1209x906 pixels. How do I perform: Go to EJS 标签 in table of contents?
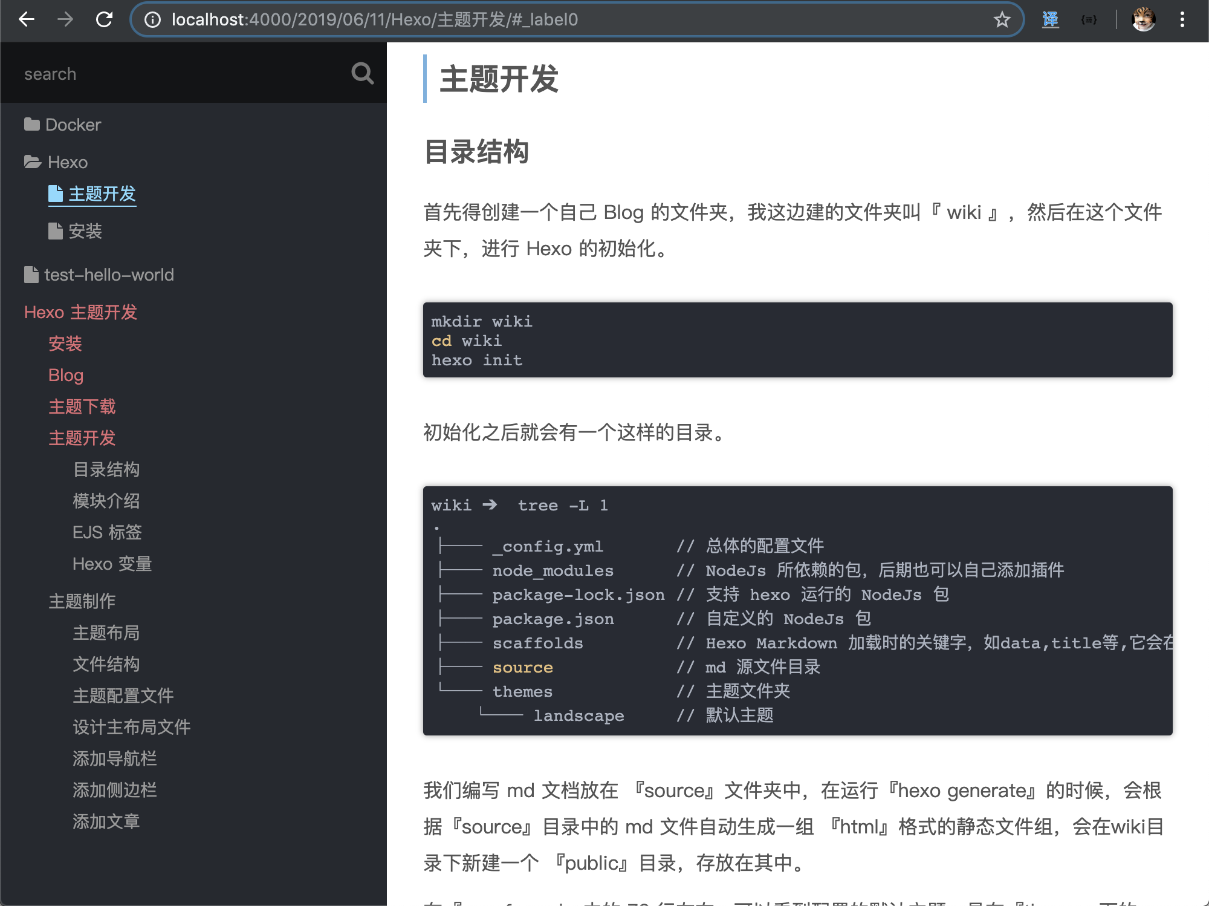[107, 532]
